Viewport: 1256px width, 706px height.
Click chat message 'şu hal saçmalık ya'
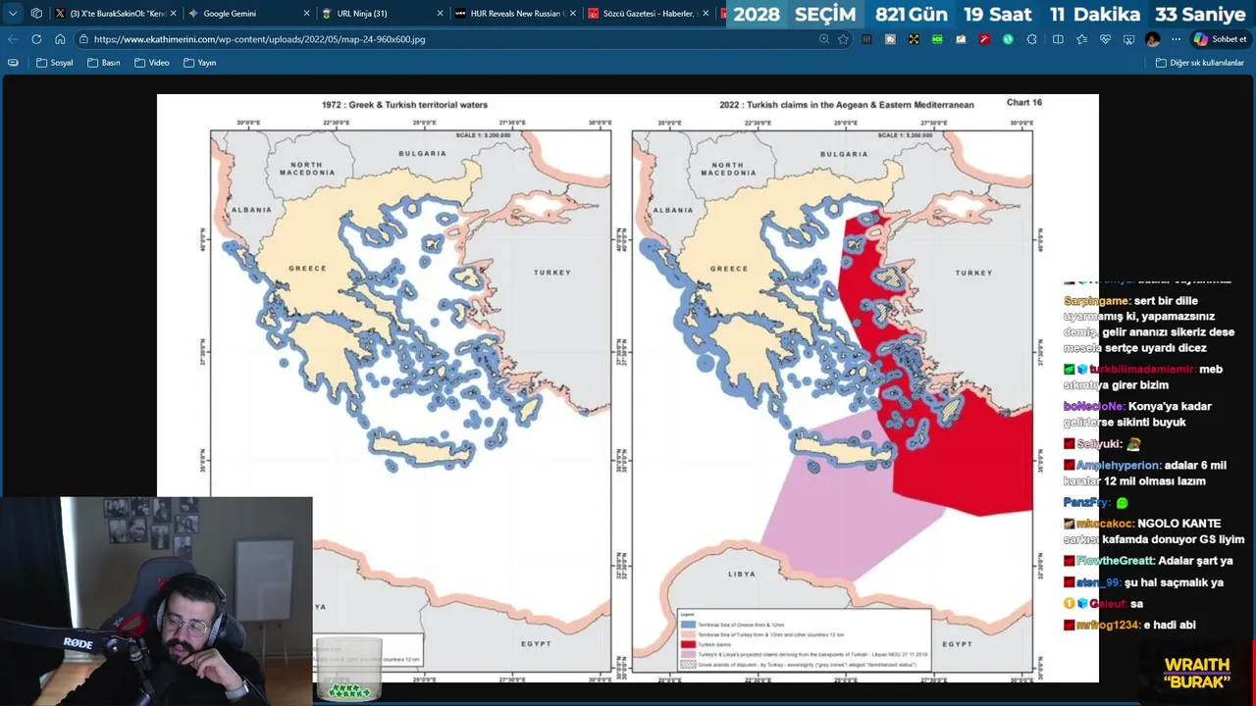click(1174, 582)
